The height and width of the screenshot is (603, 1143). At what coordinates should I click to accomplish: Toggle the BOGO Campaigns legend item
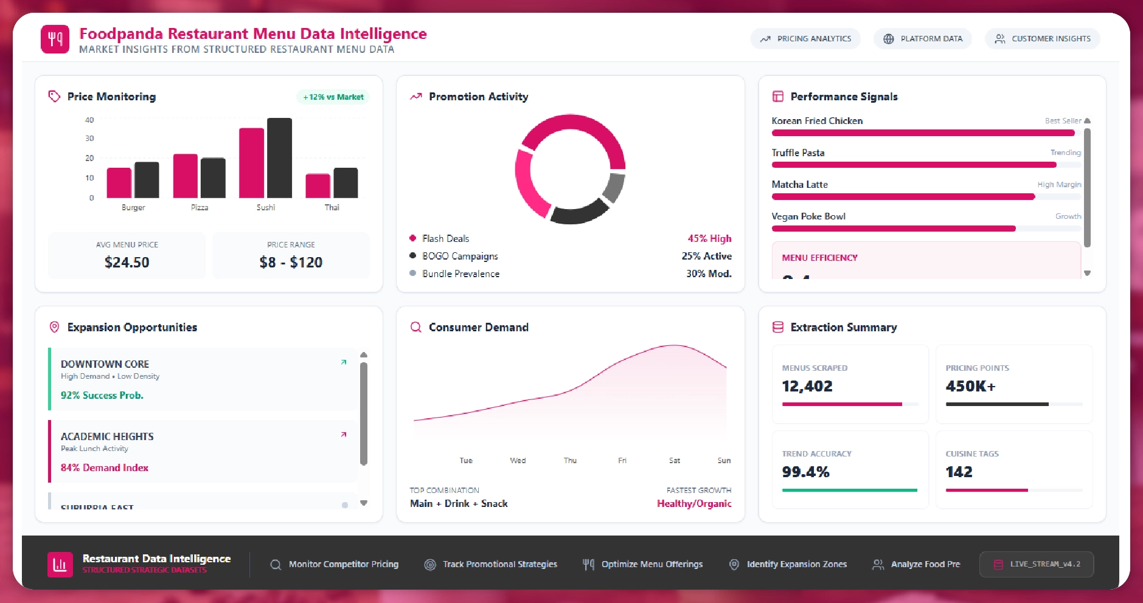tap(459, 256)
